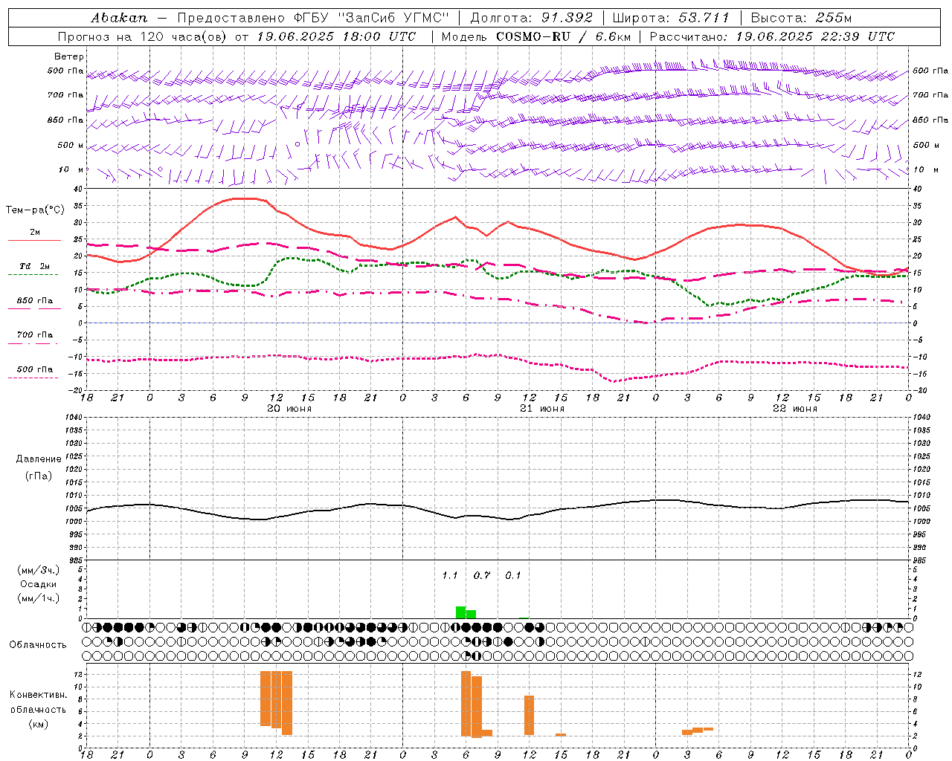This screenshot has width=952, height=761.
Task: Select the "0.7" precipitation amount value
Action: tap(482, 576)
